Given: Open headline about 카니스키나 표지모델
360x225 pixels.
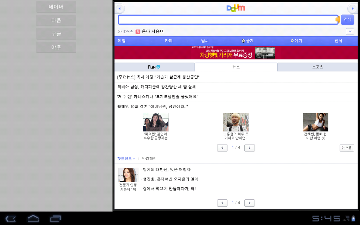Looking at the screenshot, I should 157,97.
